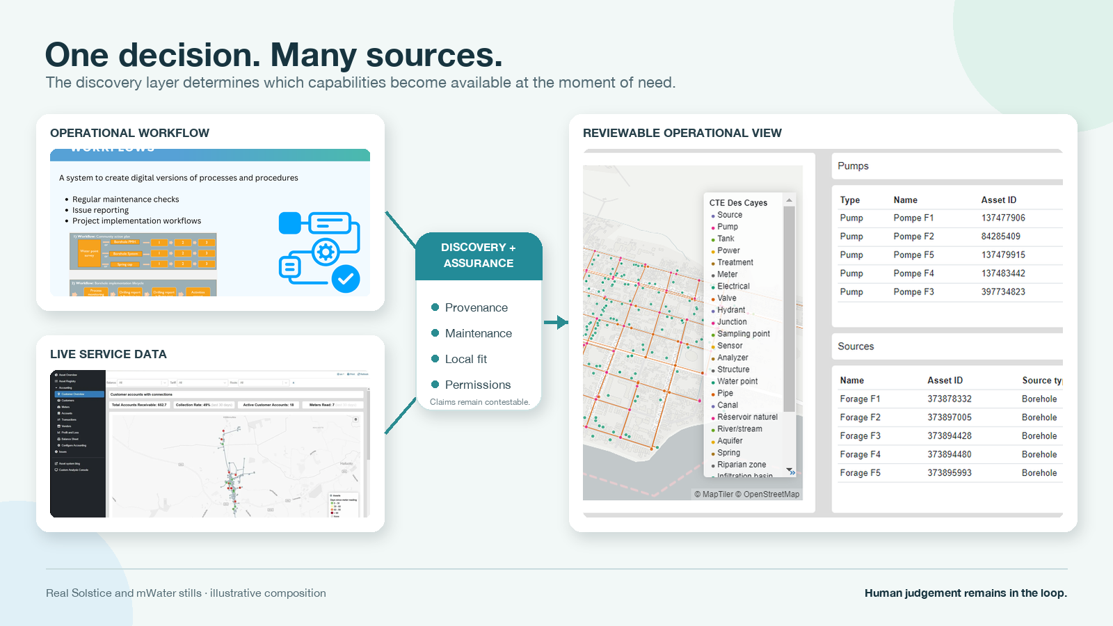Click the Source legend entry

[726, 215]
